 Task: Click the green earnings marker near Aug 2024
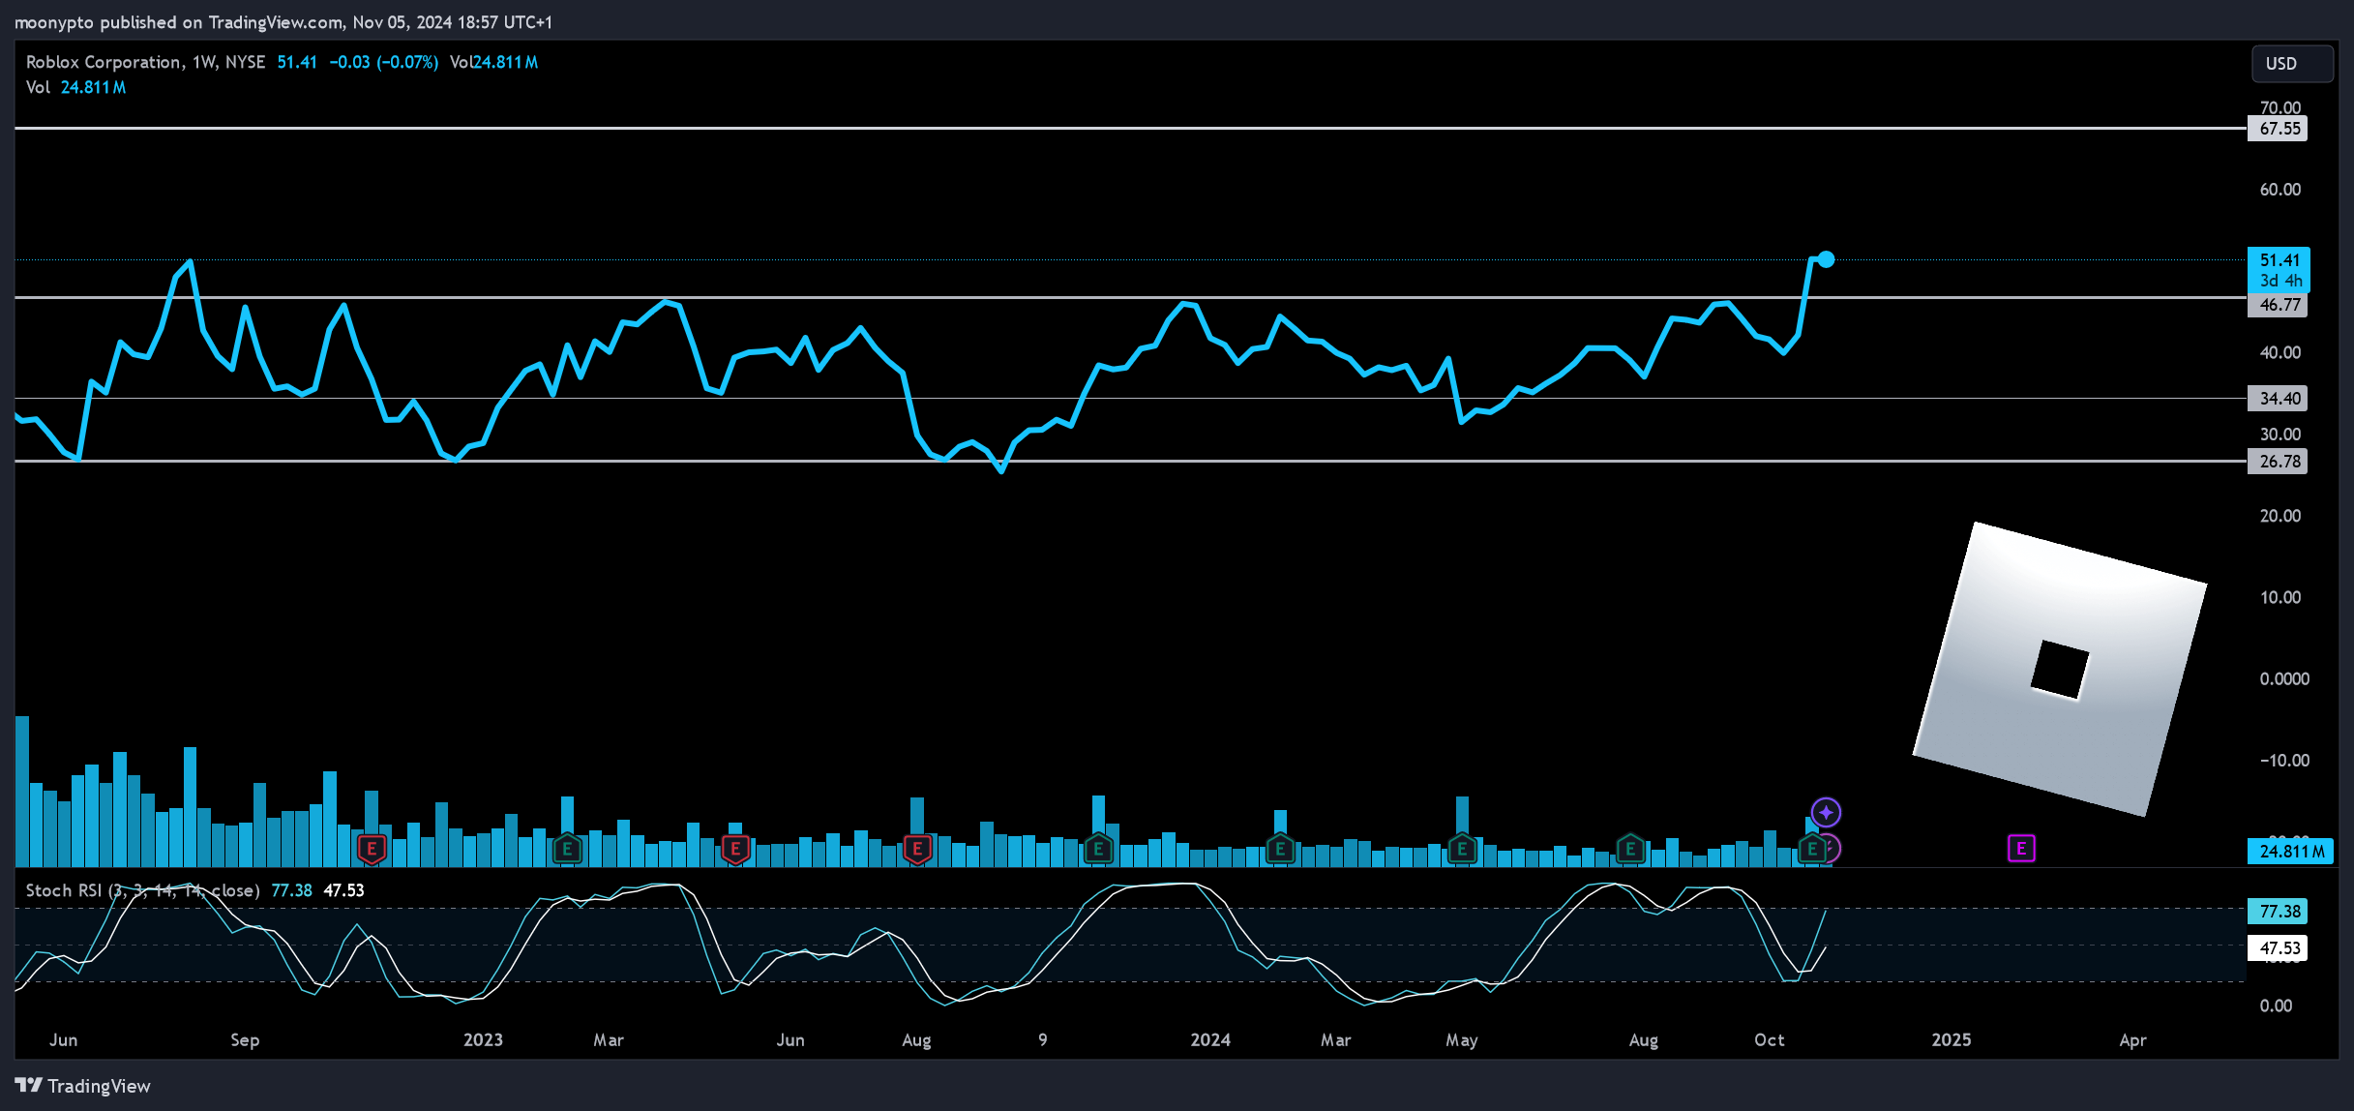pos(1630,849)
